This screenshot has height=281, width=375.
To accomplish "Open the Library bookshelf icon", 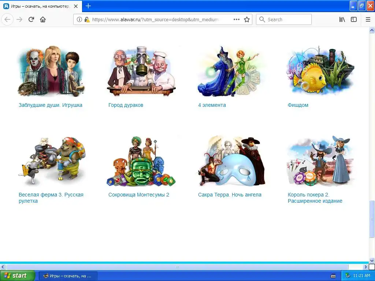I will click(342, 20).
